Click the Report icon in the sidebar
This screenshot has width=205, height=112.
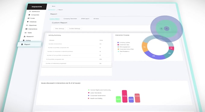[22, 44]
